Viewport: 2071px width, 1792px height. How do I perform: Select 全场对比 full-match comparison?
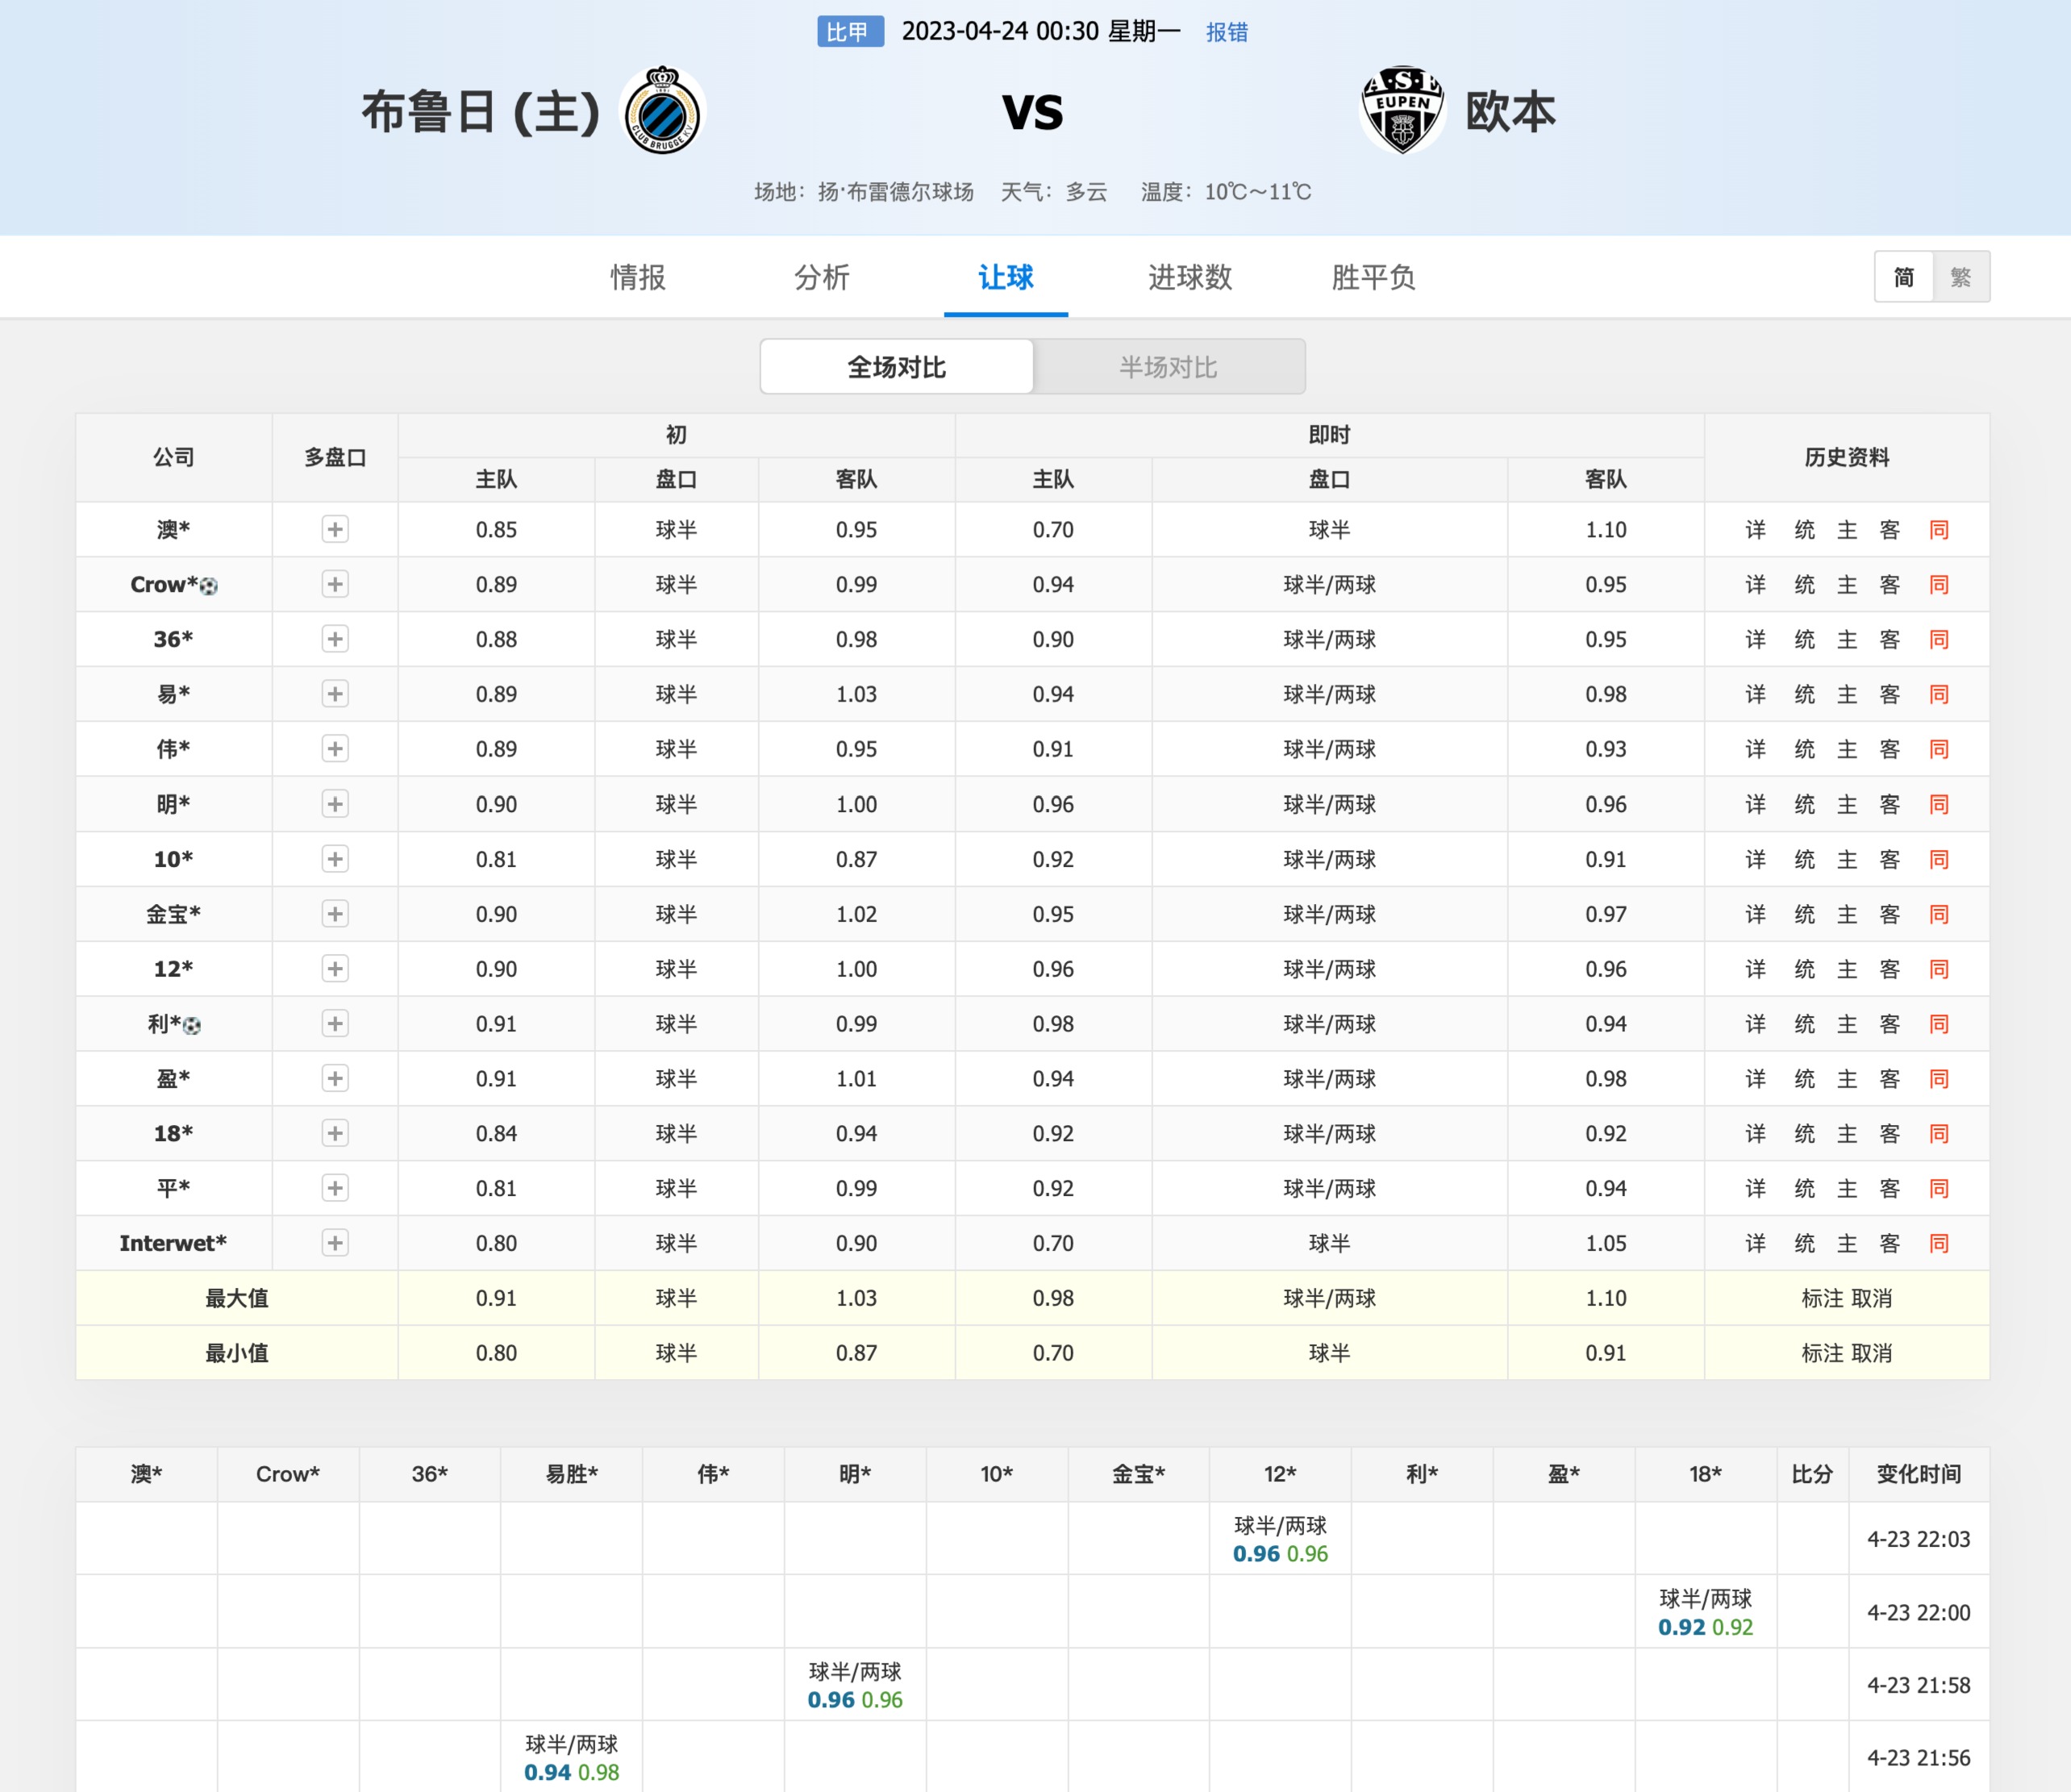coord(897,367)
